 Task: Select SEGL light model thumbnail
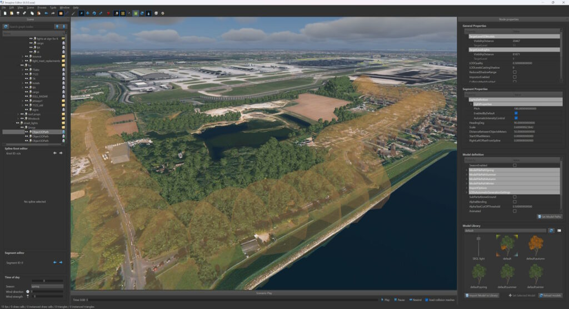point(478,248)
